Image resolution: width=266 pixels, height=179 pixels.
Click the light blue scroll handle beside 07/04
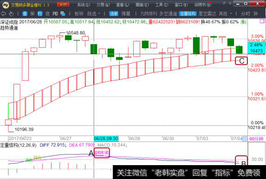click(x=245, y=139)
